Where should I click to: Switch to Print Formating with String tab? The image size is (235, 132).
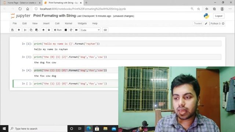click(x=63, y=3)
